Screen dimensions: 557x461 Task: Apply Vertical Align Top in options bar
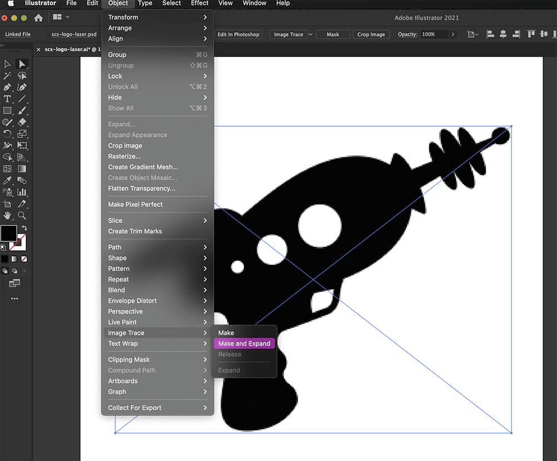coord(531,34)
